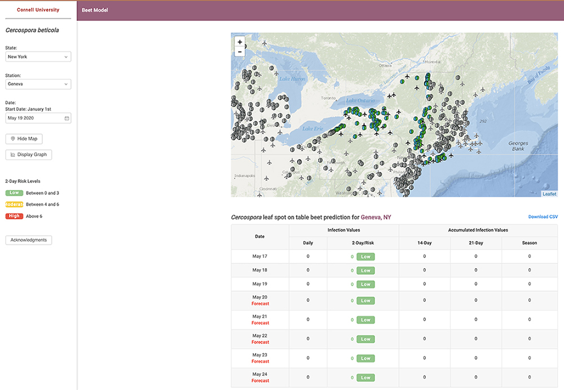Open the Acknowledgments dialog

click(29, 240)
